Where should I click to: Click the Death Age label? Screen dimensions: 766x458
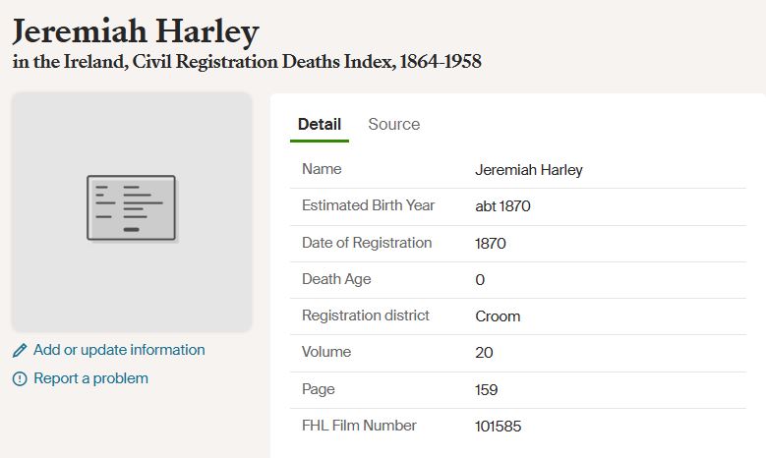tap(336, 279)
